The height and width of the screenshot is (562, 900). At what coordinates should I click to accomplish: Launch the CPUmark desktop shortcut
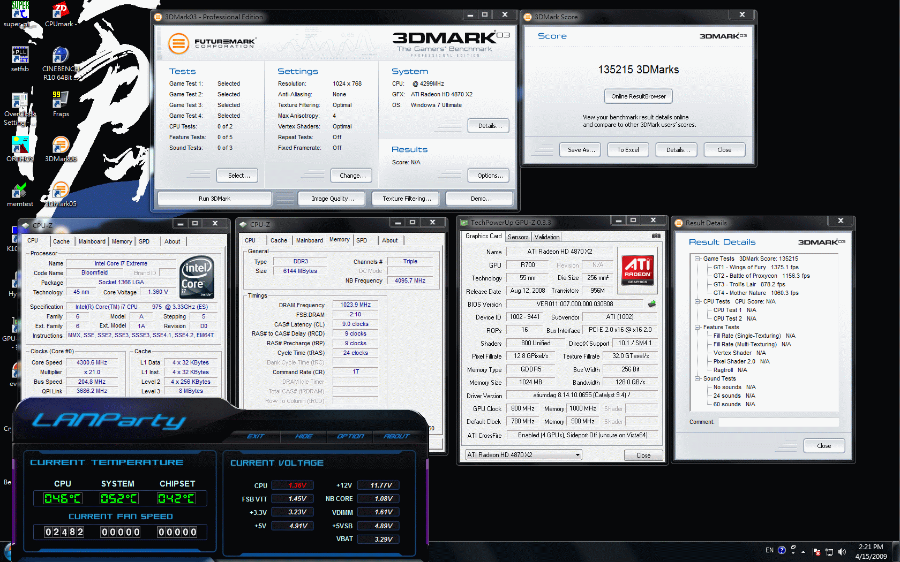(x=61, y=14)
